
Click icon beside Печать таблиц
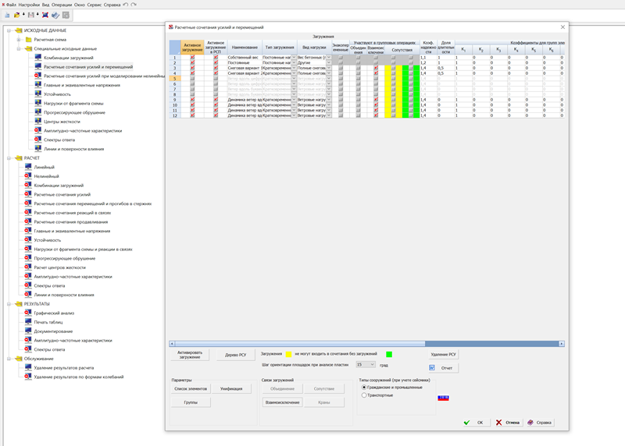pos(28,322)
